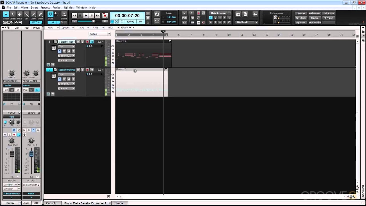Select screenset 5
The image size is (366, 206).
tap(229, 18)
